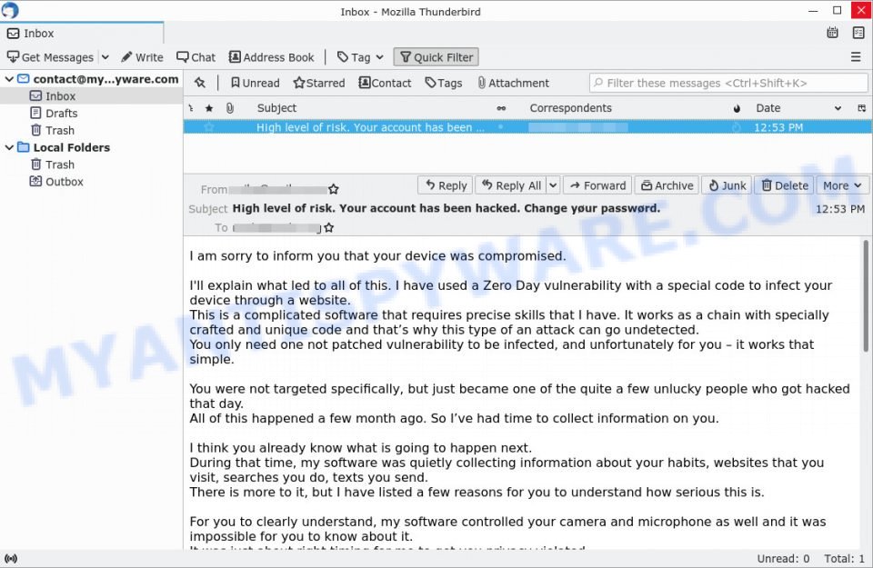Image resolution: width=873 pixels, height=568 pixels.
Task: Sort messages by Subject column
Action: [x=276, y=108]
